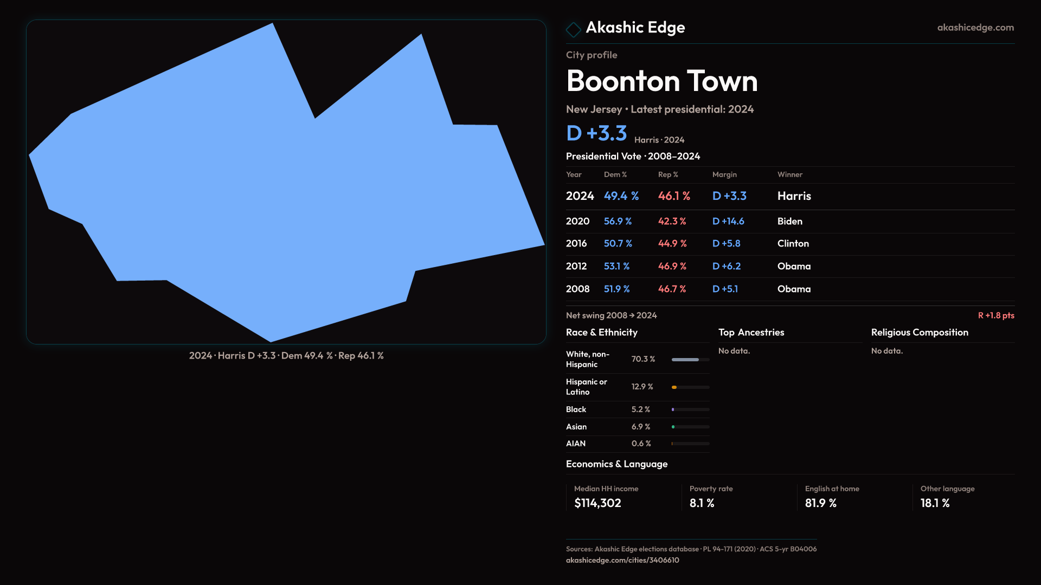Click the Akashic Edge diamond logo icon
Image resolution: width=1041 pixels, height=585 pixels.
[x=573, y=29]
